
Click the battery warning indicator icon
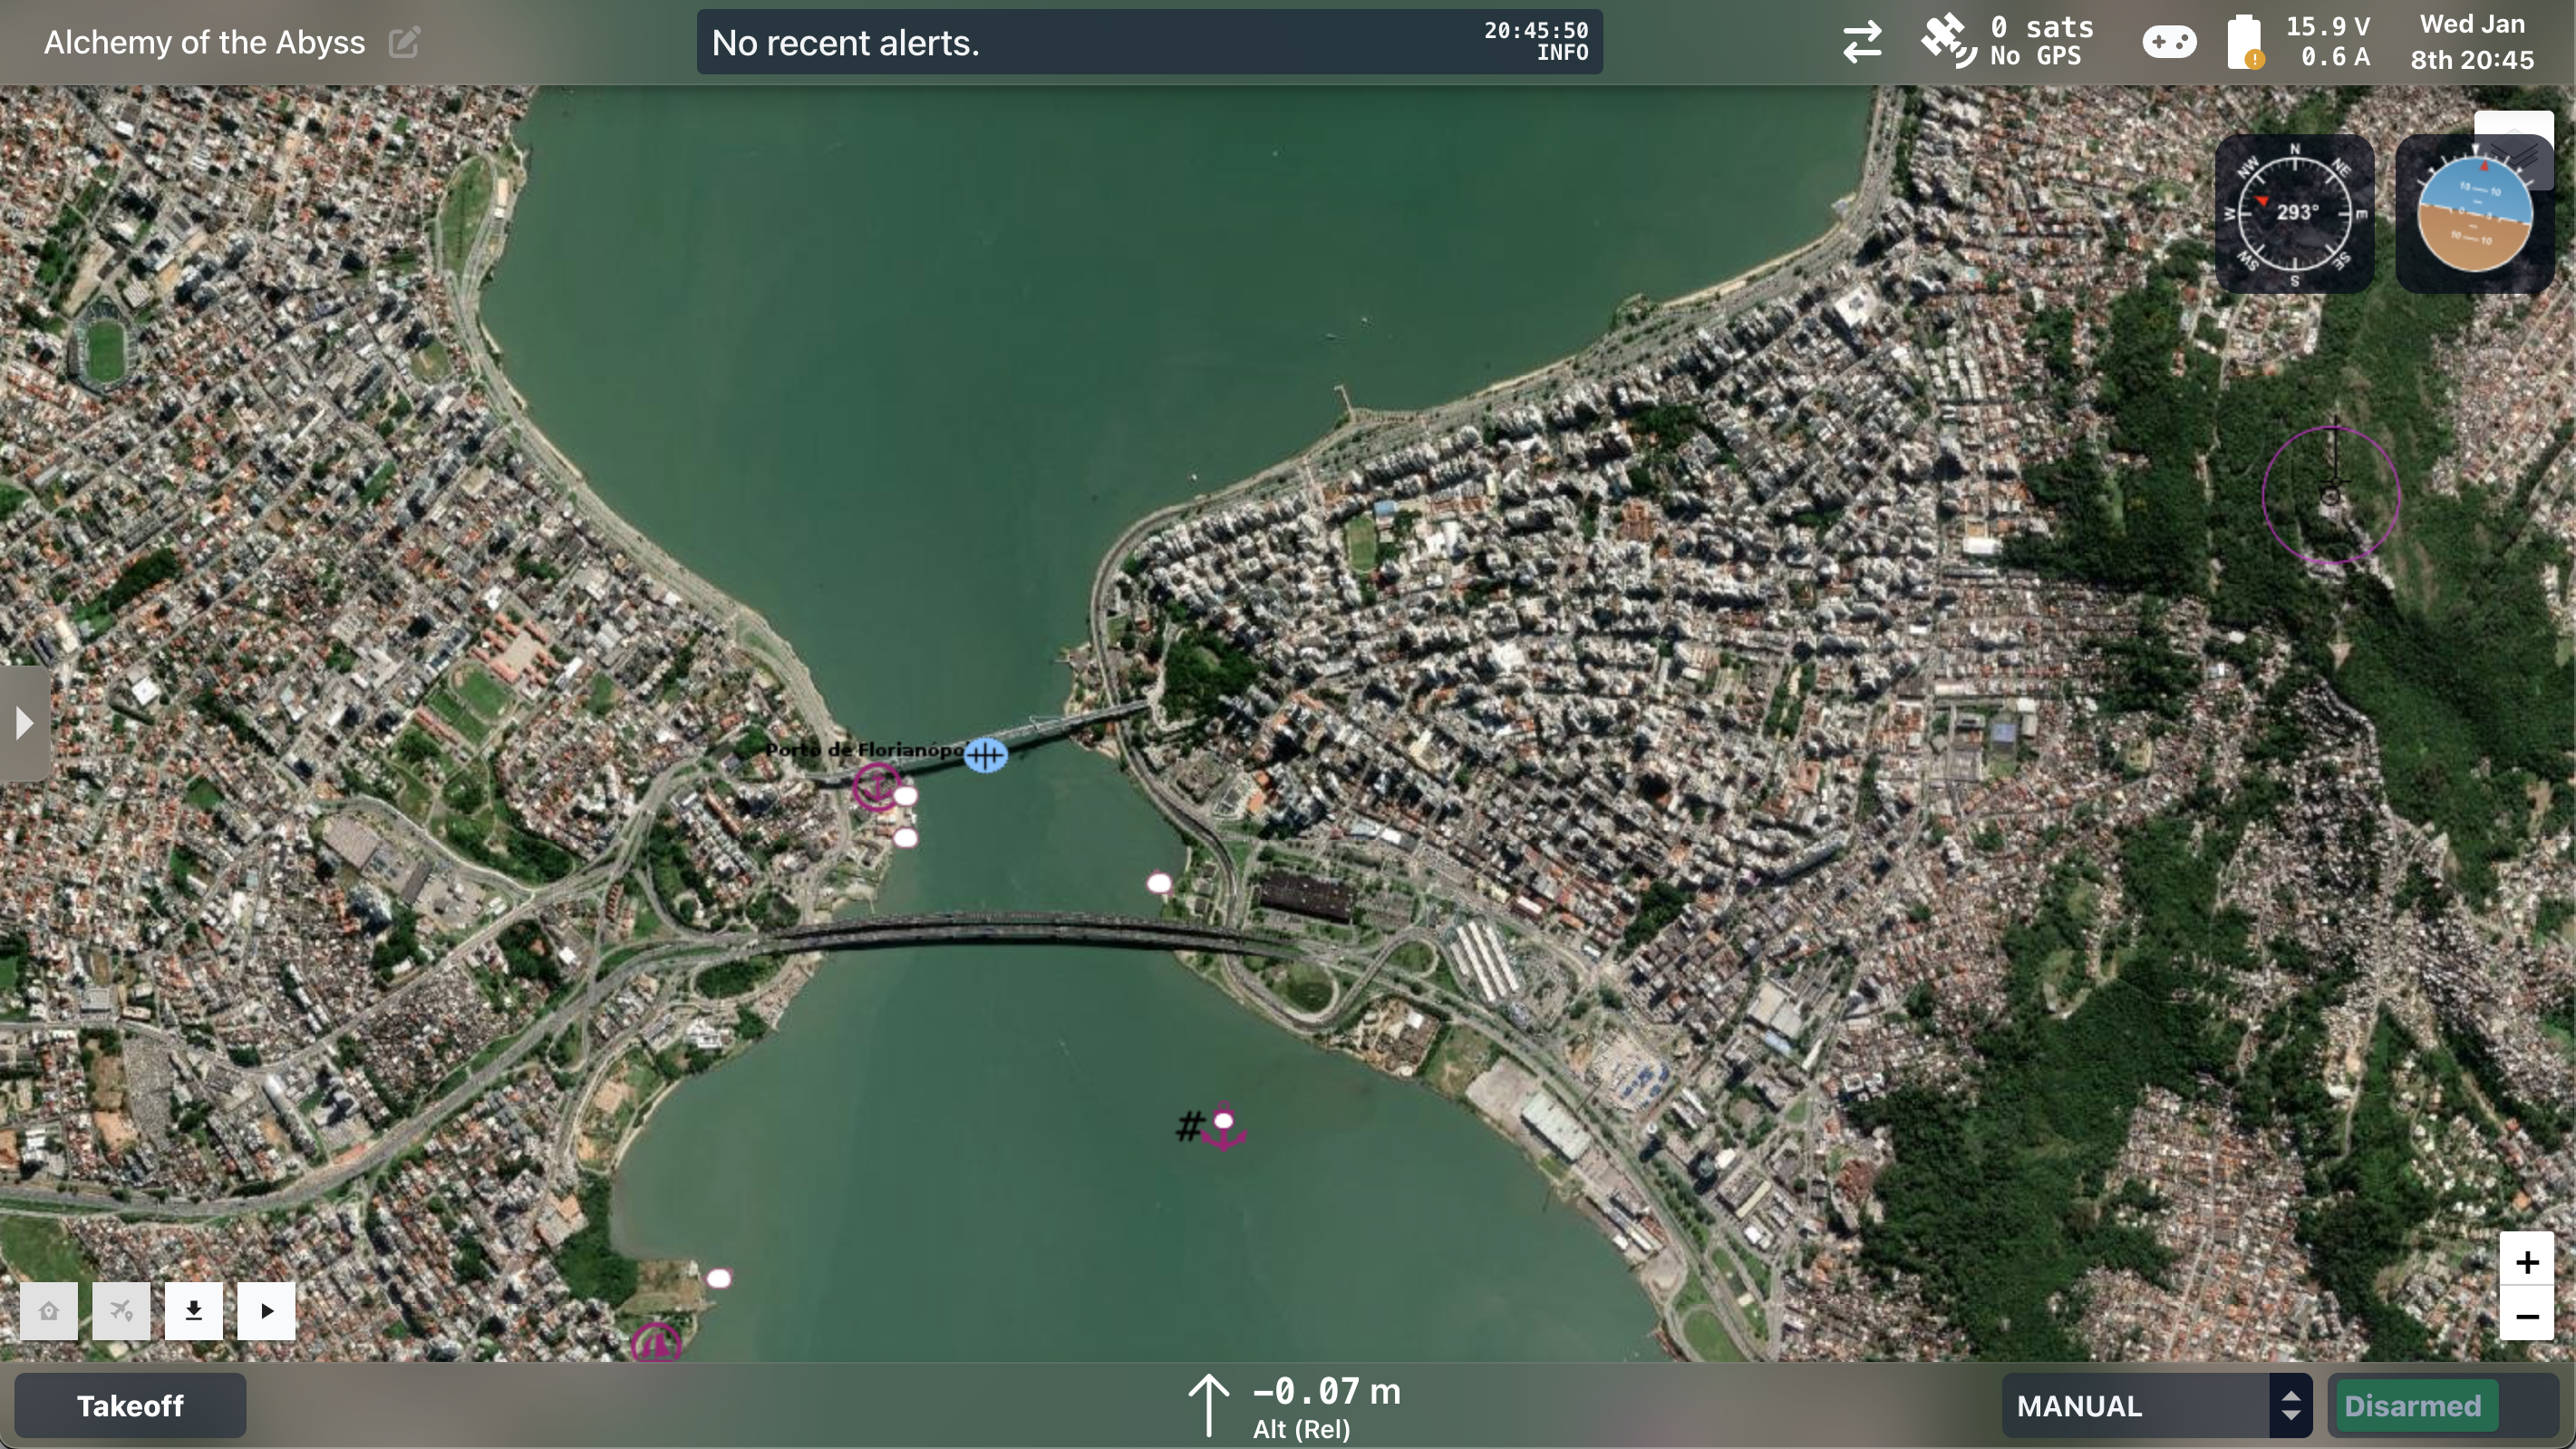(x=2247, y=41)
